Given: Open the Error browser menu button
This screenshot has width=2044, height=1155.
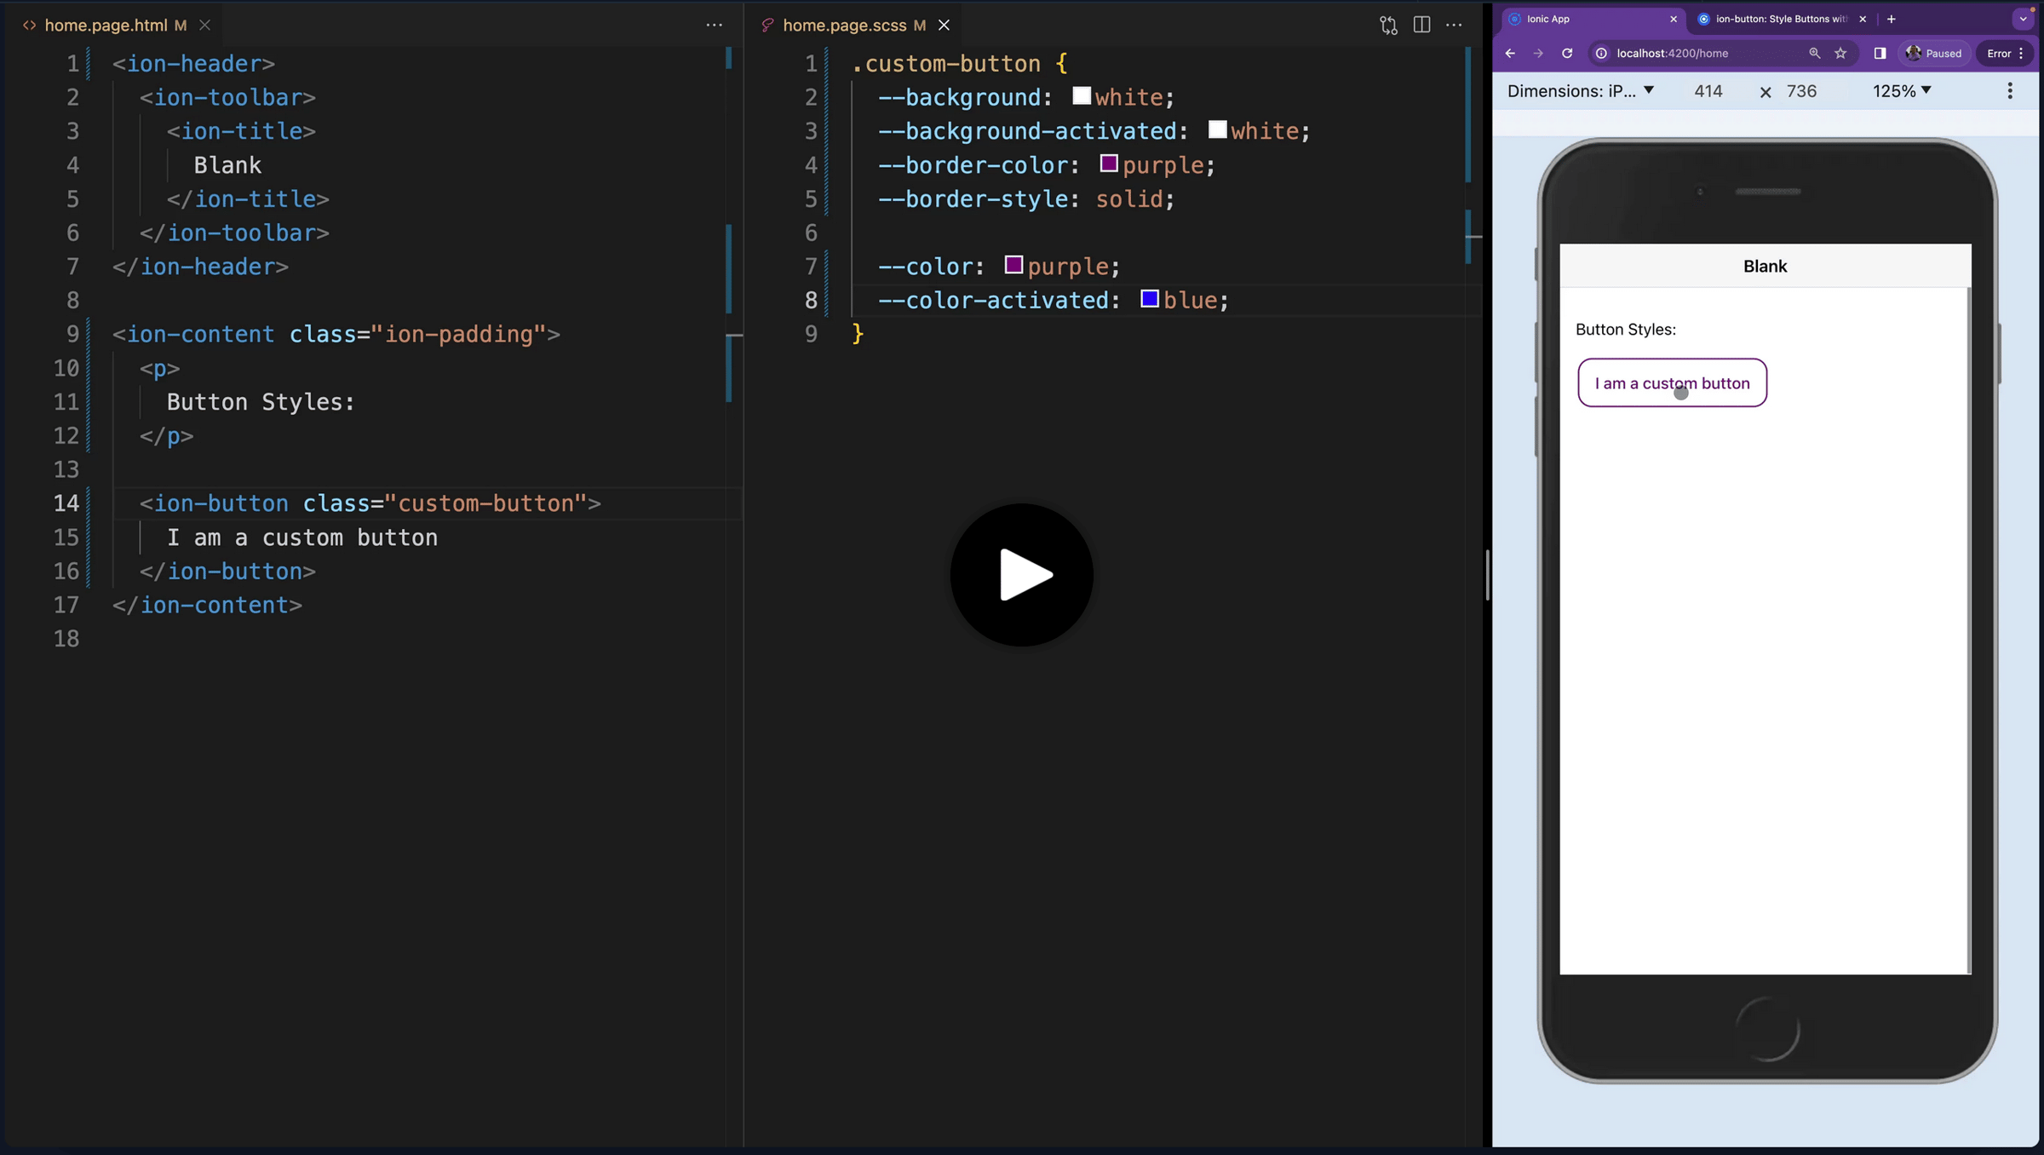Looking at the screenshot, I should tap(2005, 53).
